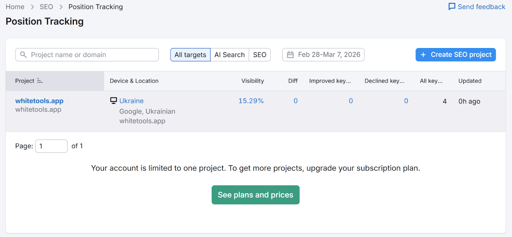Click the search magnifier icon
Viewport: 512px width, 237px height.
point(24,55)
